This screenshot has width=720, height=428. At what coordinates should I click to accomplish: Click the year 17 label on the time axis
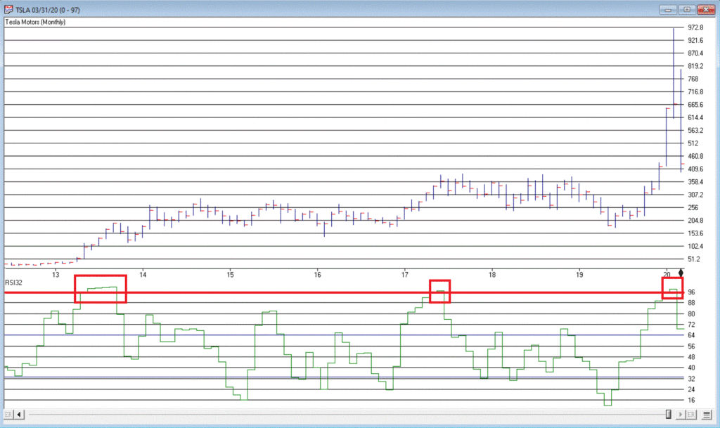point(404,275)
